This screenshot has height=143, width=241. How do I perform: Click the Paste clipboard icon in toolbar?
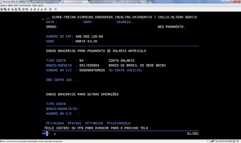click(16, 9)
